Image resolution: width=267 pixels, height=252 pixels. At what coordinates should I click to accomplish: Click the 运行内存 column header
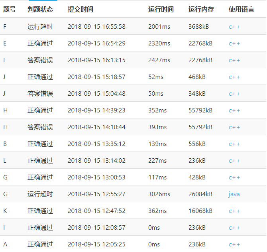click(x=201, y=9)
